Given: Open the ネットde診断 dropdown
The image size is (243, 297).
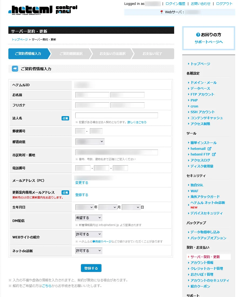Looking at the screenshot, I should click(x=89, y=251).
